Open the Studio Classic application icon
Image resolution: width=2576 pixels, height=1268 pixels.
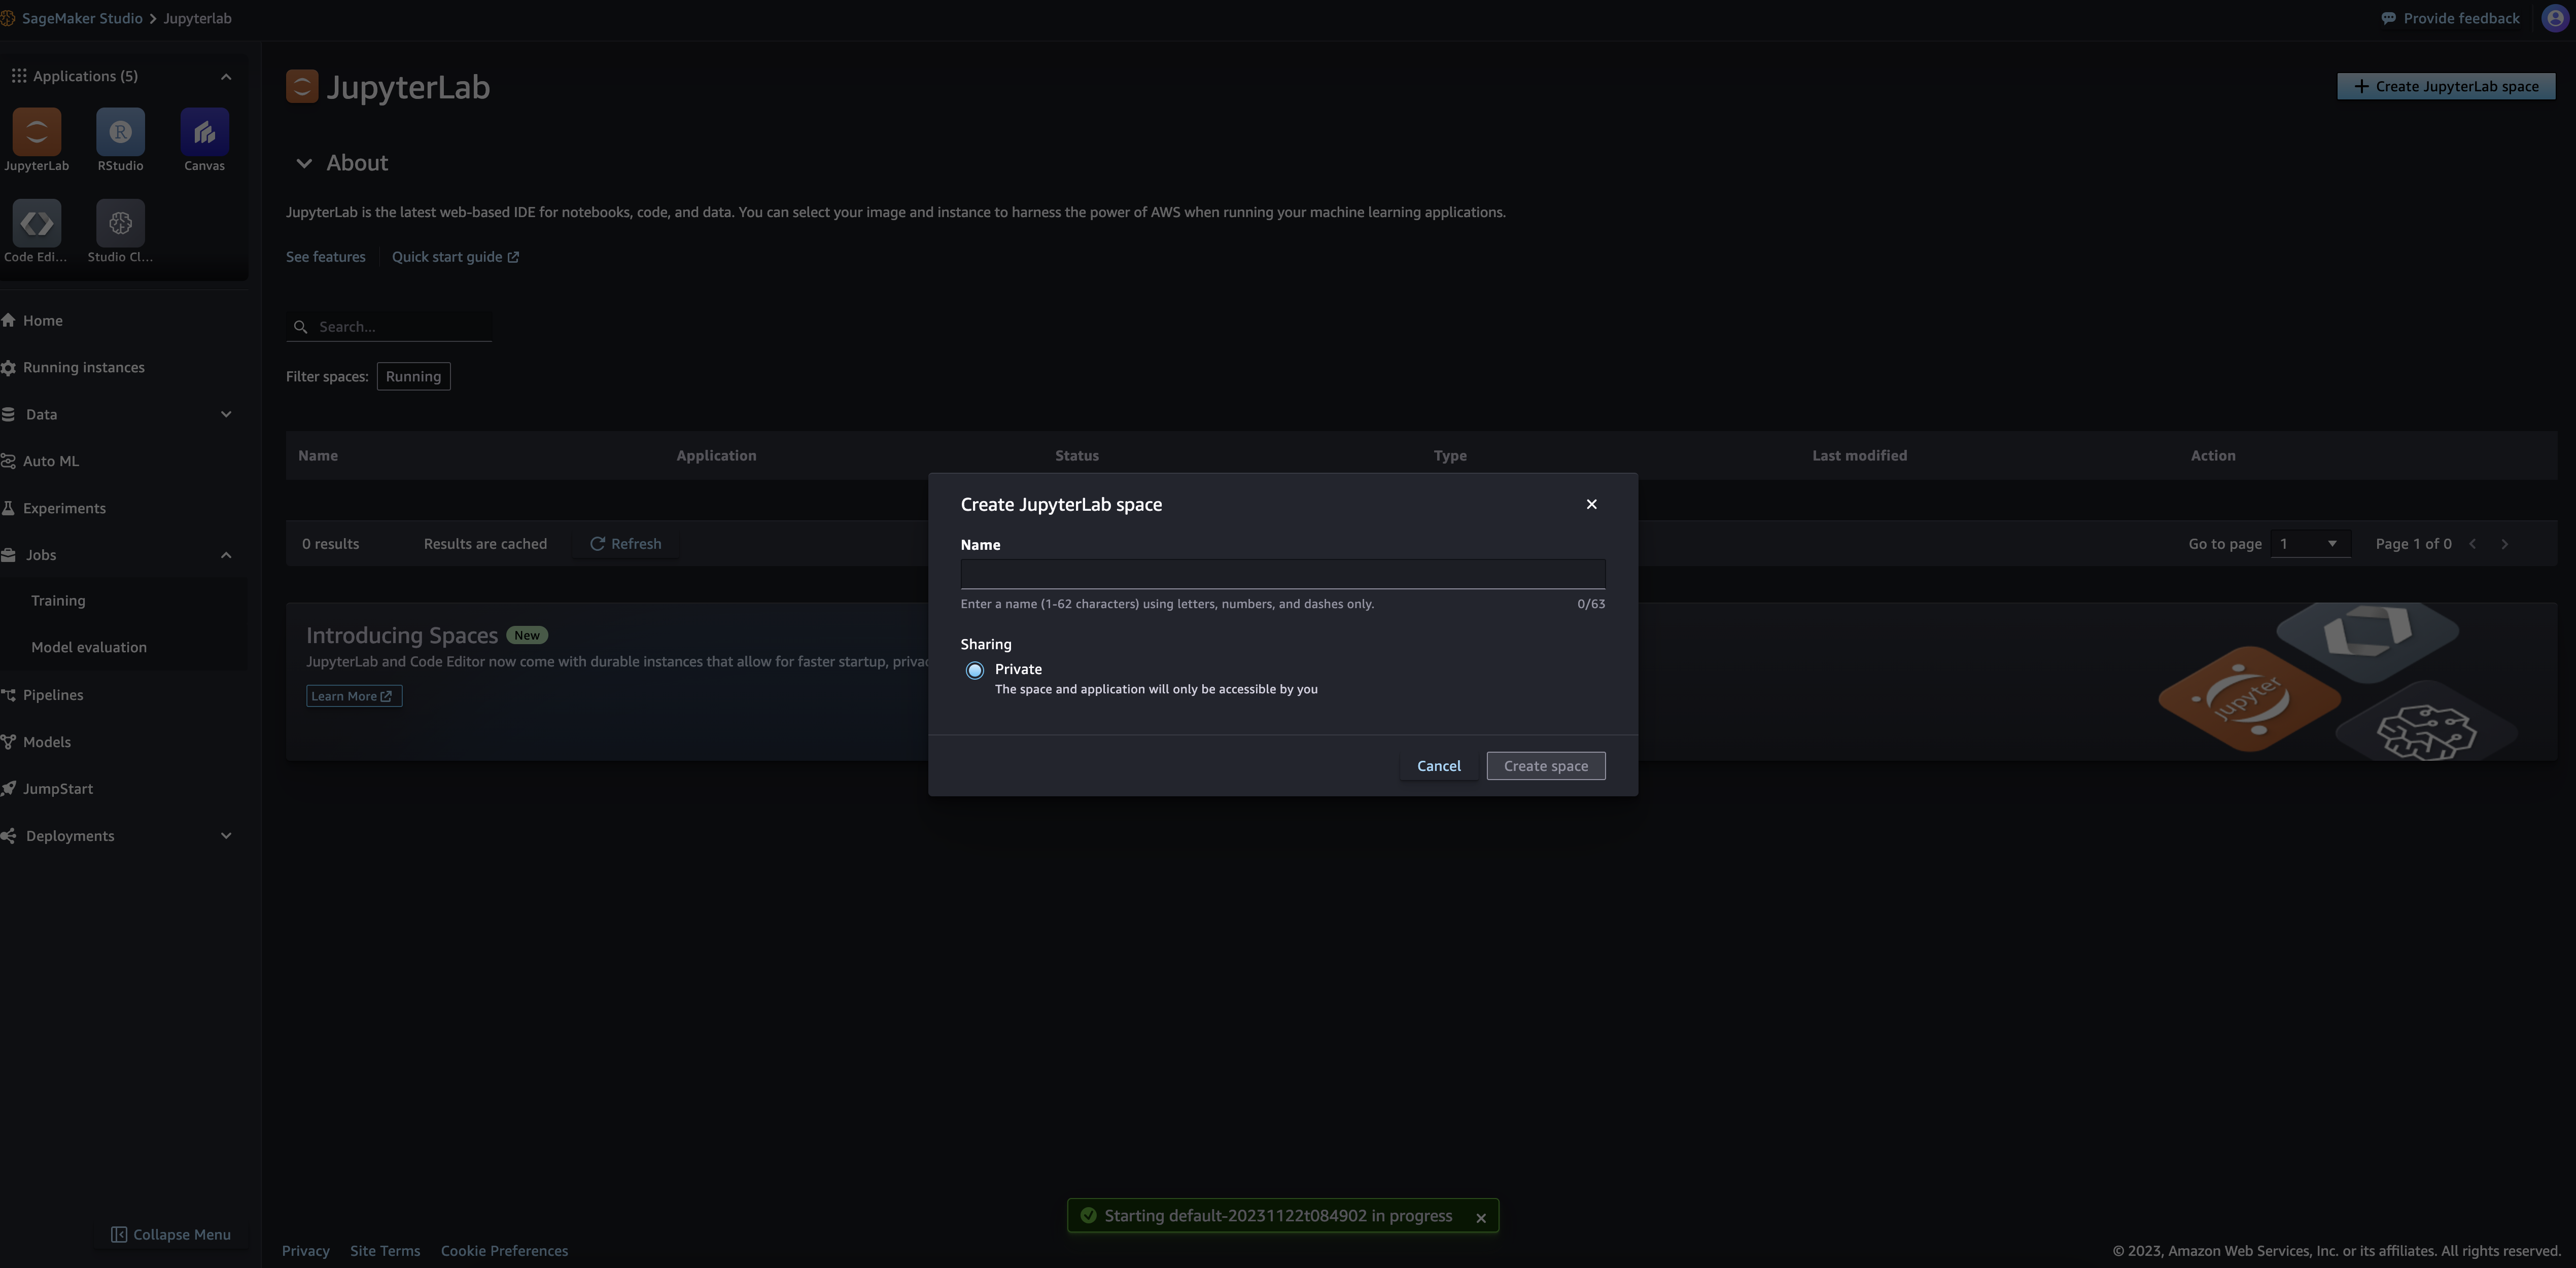click(120, 223)
